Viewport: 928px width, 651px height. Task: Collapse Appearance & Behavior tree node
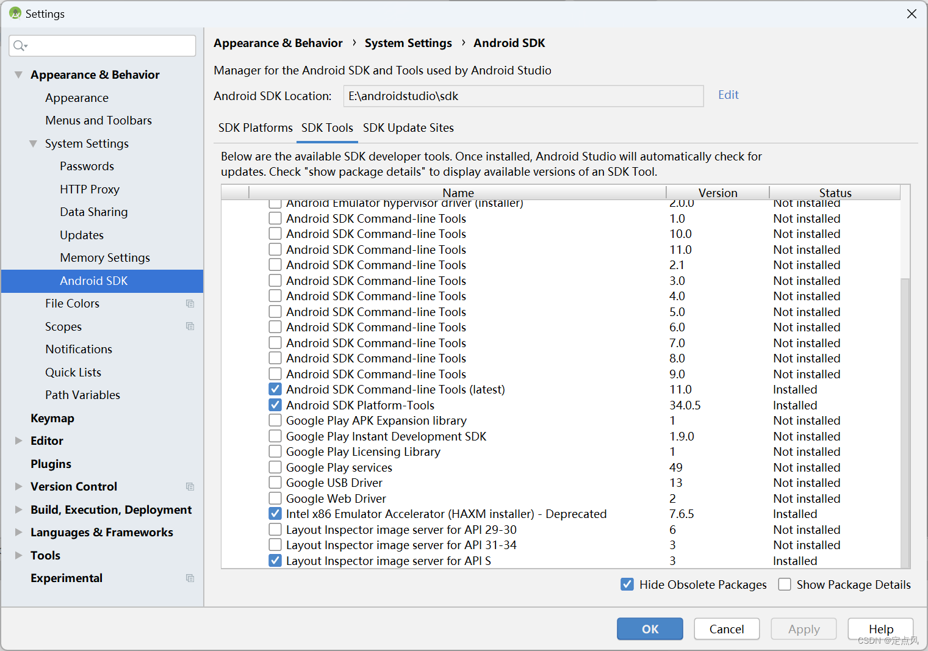pyautogui.click(x=18, y=74)
